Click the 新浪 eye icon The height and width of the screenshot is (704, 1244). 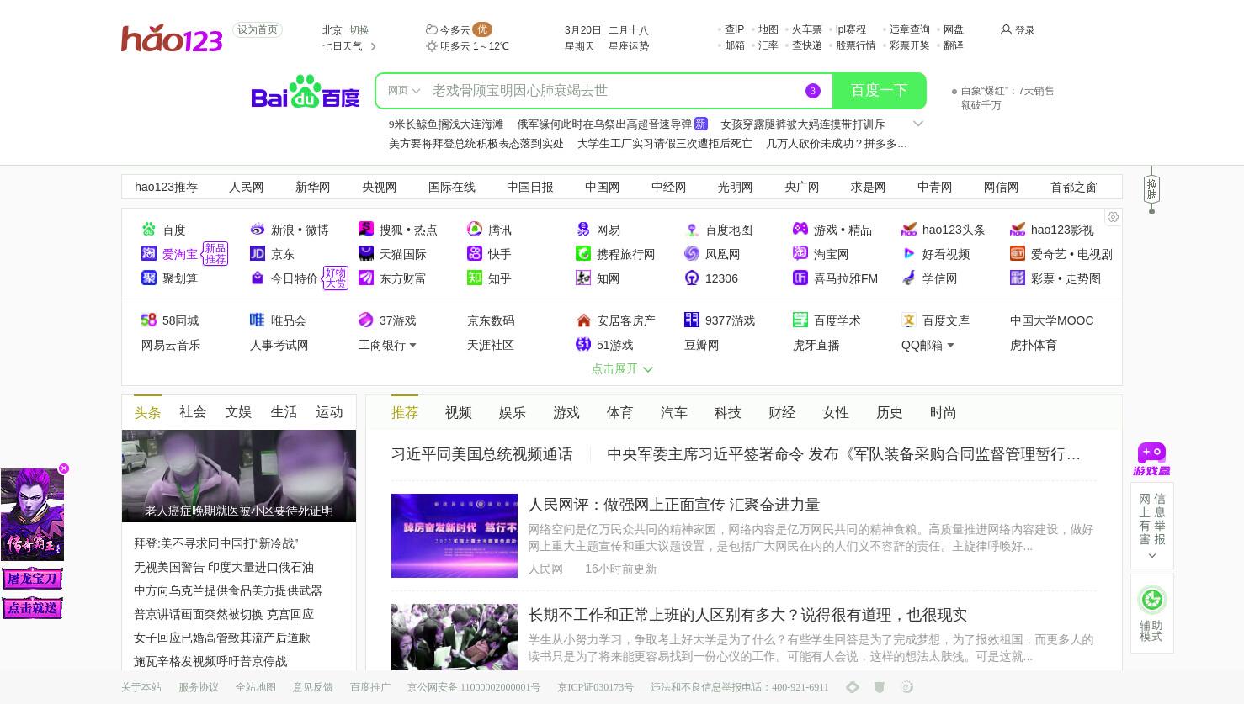click(x=258, y=229)
